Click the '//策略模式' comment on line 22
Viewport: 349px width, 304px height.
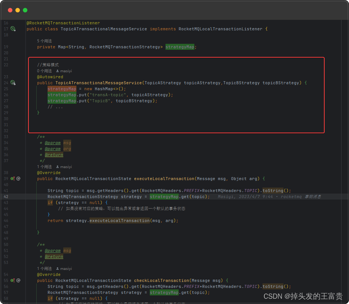48,65
